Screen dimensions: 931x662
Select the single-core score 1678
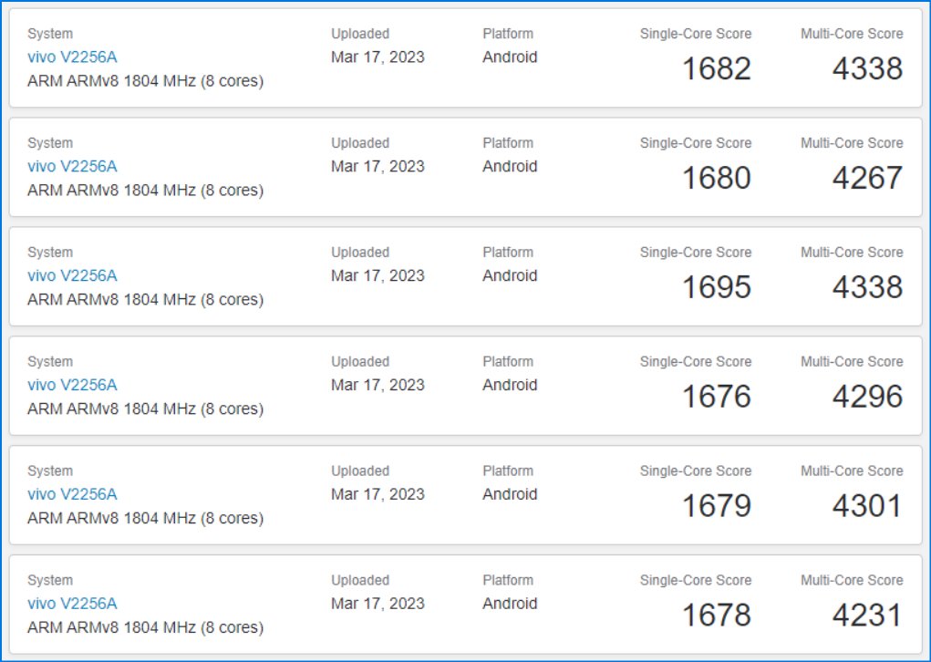click(x=717, y=615)
